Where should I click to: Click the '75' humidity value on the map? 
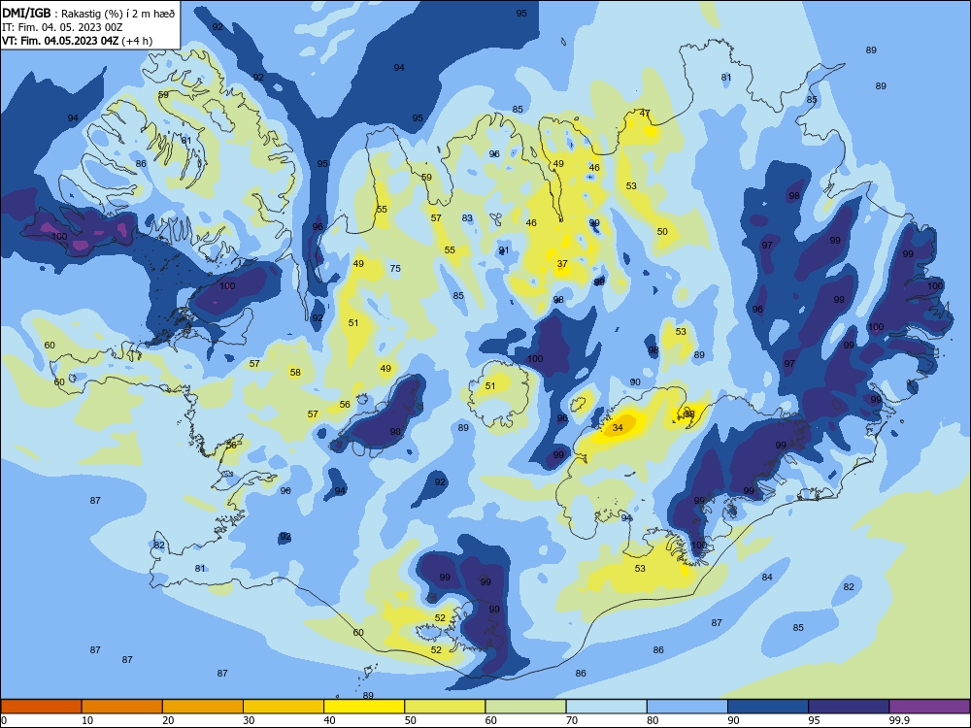395,269
